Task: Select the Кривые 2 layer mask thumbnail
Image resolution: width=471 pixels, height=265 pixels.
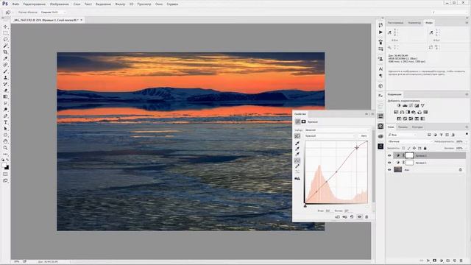Action: pos(409,155)
